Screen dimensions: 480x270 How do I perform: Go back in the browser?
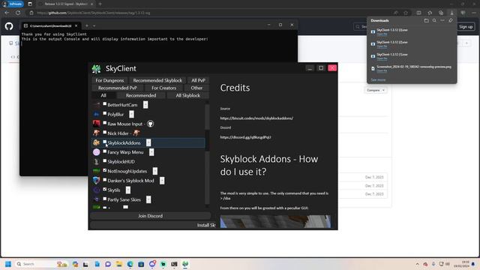pos(7,13)
